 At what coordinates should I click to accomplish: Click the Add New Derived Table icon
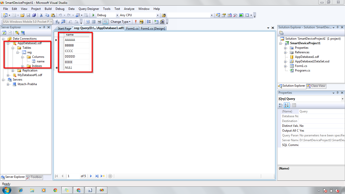pyautogui.click(x=162, y=22)
